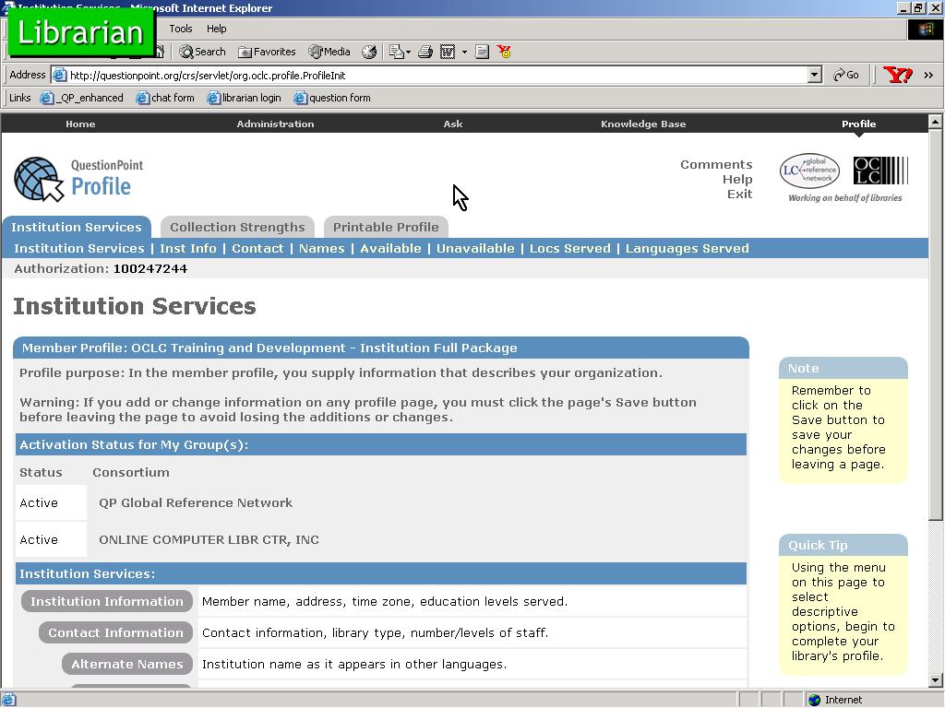Click the Institution Information button

107,601
